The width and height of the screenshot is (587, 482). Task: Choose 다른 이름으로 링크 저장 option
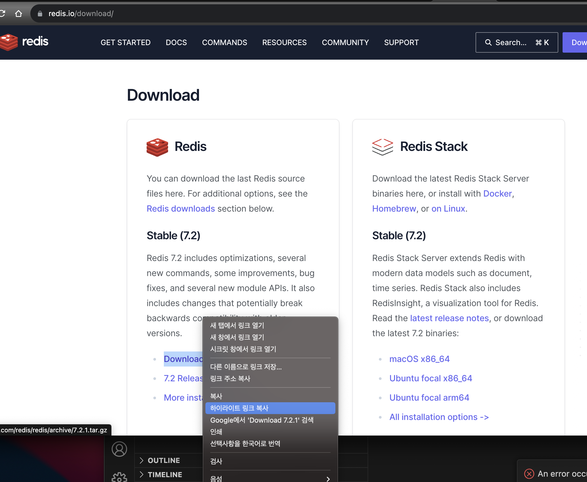pyautogui.click(x=270, y=367)
